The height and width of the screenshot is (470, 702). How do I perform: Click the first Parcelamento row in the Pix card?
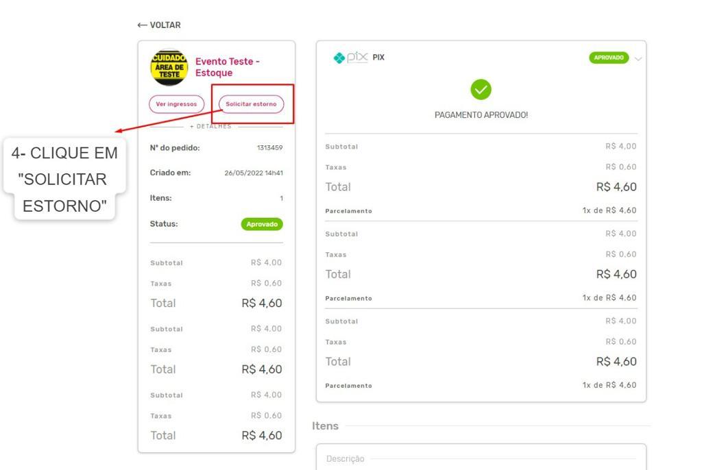(481, 210)
